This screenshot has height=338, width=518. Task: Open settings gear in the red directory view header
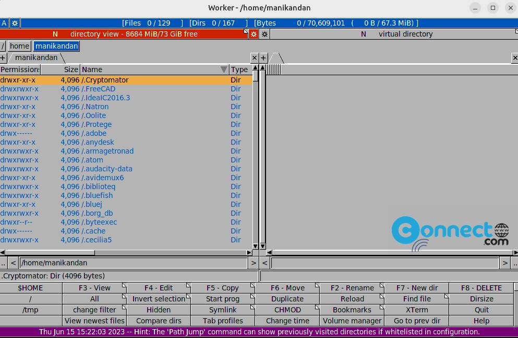(x=254, y=34)
